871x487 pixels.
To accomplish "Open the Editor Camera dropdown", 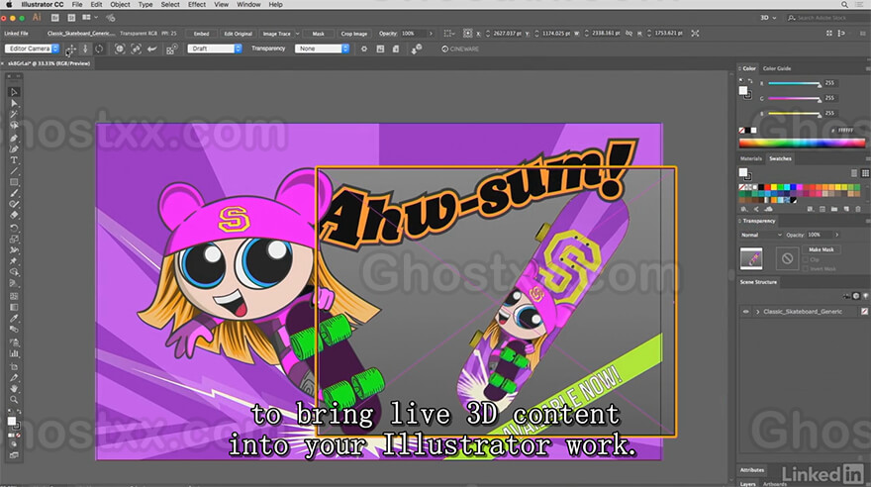I will (32, 49).
